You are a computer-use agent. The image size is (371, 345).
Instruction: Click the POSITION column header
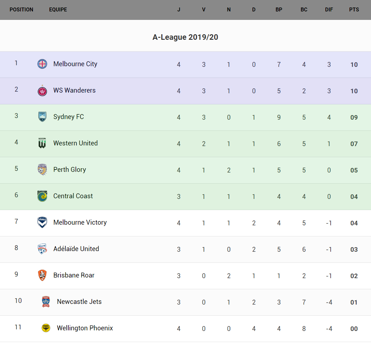[21, 10]
